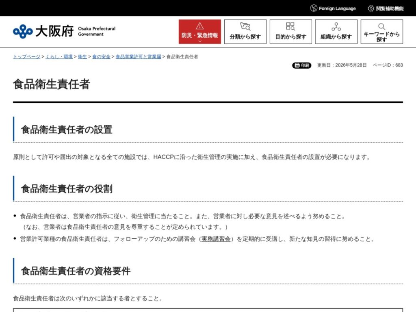The width and height of the screenshot is (416, 312).
Task: Go to トップページ breadcrumb link
Action: 26,56
